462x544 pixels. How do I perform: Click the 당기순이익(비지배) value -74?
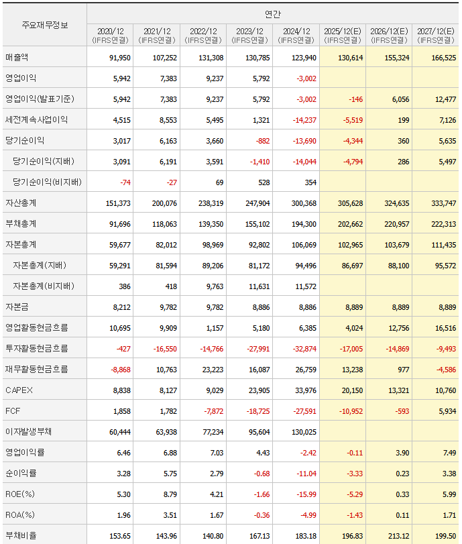click(125, 183)
